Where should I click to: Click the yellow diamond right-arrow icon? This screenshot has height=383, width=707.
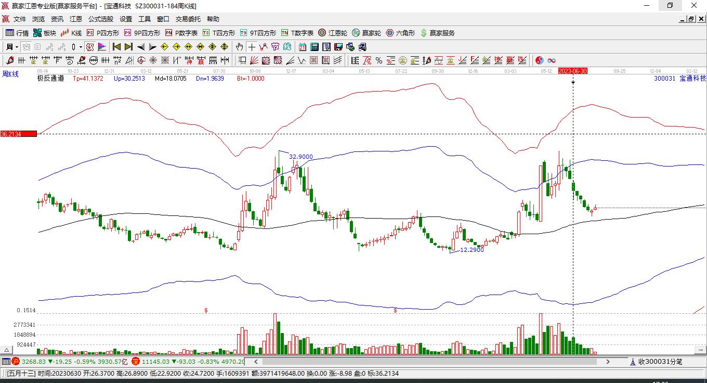[177, 47]
